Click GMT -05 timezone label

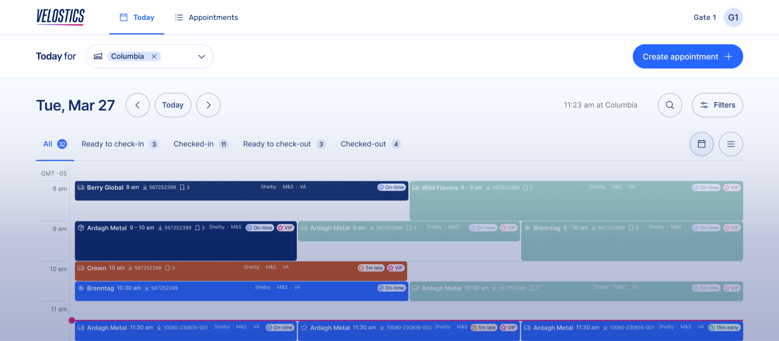[54, 174]
